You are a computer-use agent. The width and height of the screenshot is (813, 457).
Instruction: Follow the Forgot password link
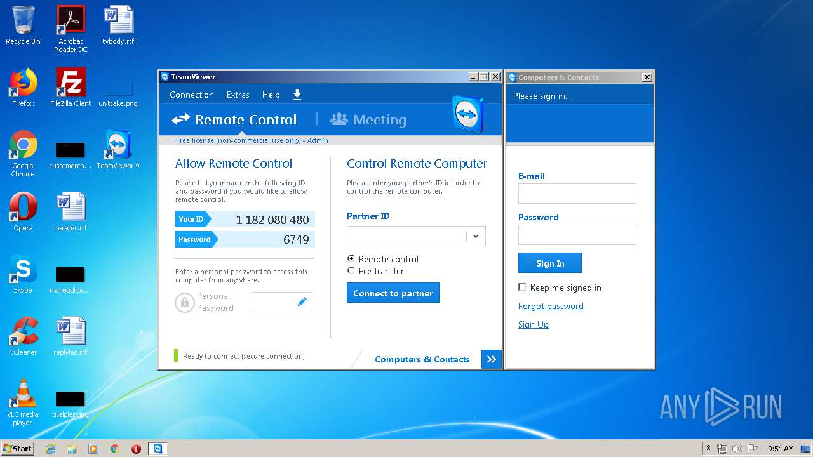551,306
